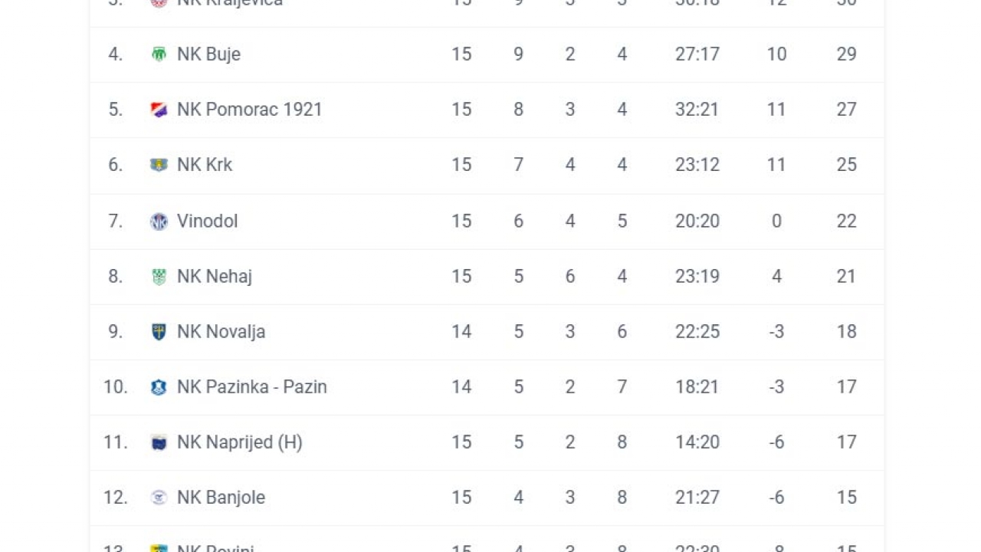The height and width of the screenshot is (552, 981).
Task: Click the NK Pomorac 1921 club crest
Action: pos(159,110)
